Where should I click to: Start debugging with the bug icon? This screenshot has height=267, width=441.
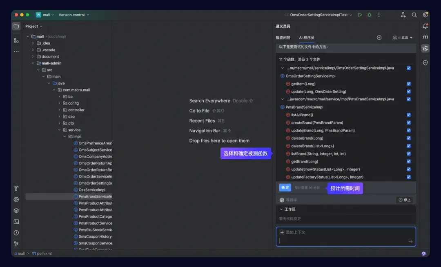point(369,15)
